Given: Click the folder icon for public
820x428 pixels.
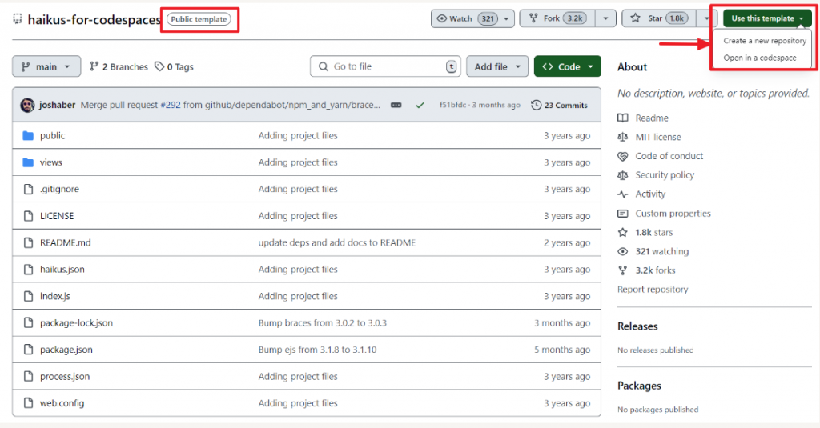Looking at the screenshot, I should tap(28, 136).
